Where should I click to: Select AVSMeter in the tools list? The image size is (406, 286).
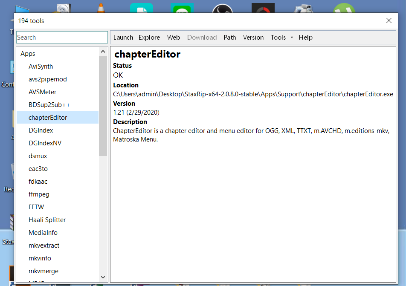point(43,92)
